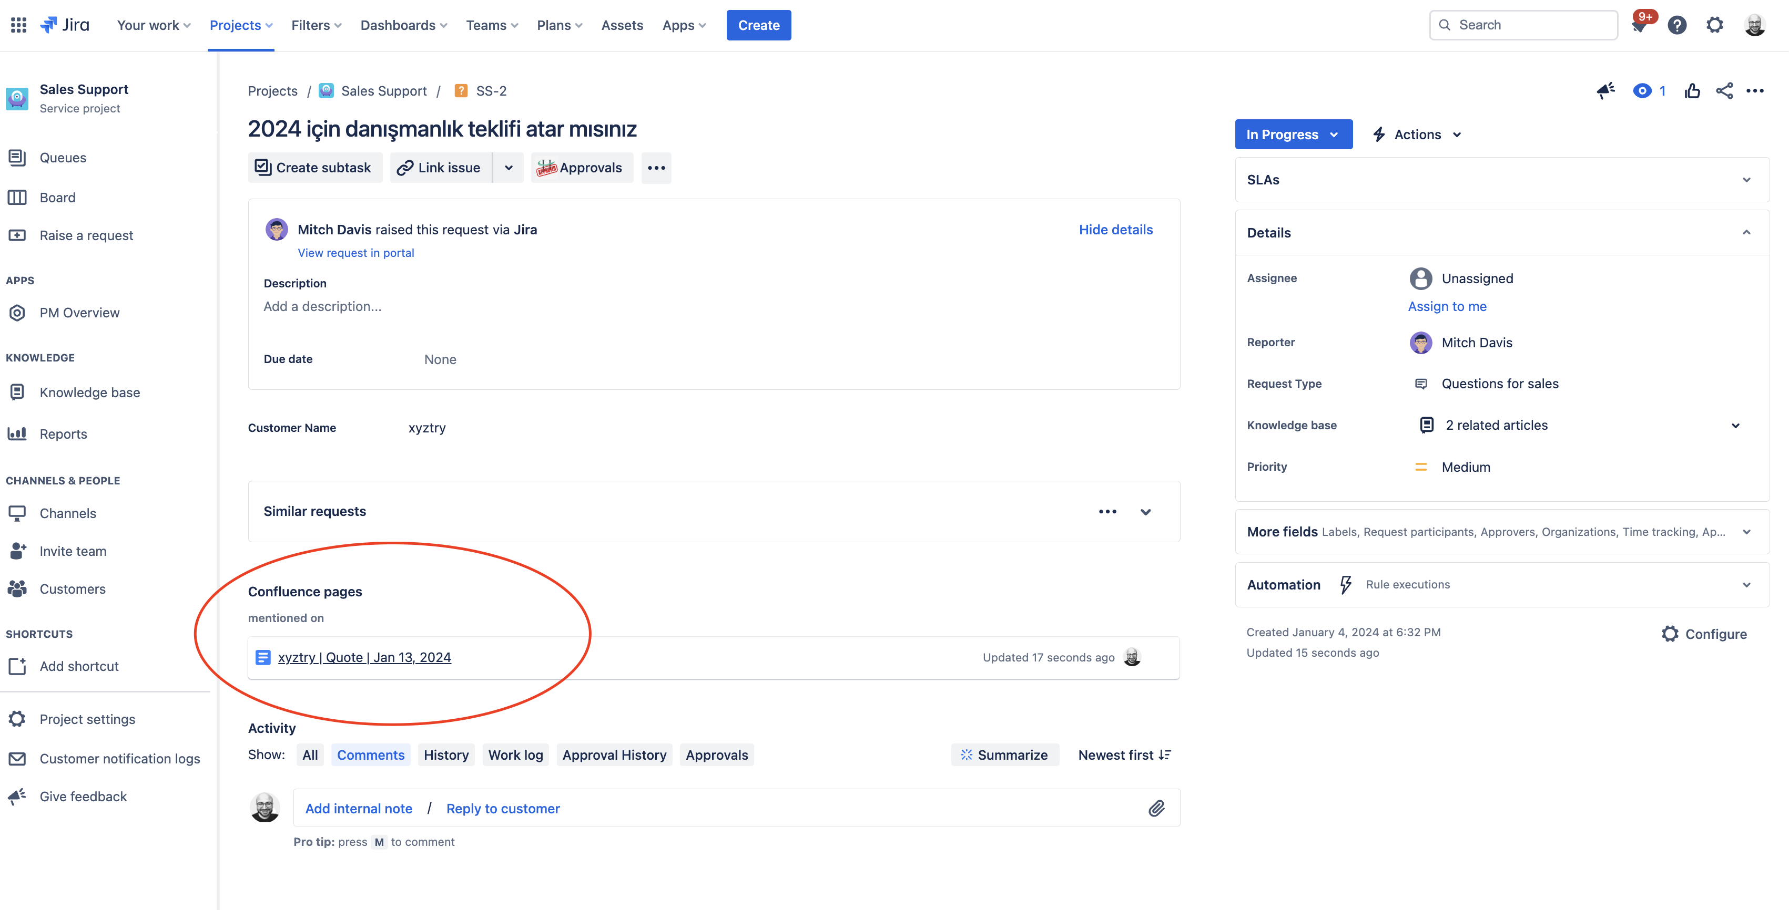Show the Work log activity tab
This screenshot has height=910, width=1789.
[x=515, y=754]
